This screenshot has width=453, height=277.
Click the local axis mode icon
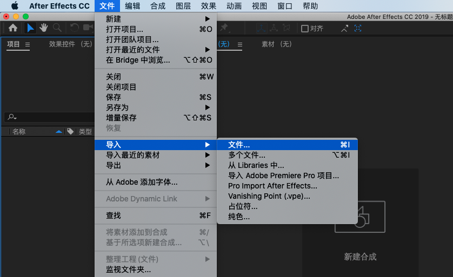pos(261,28)
